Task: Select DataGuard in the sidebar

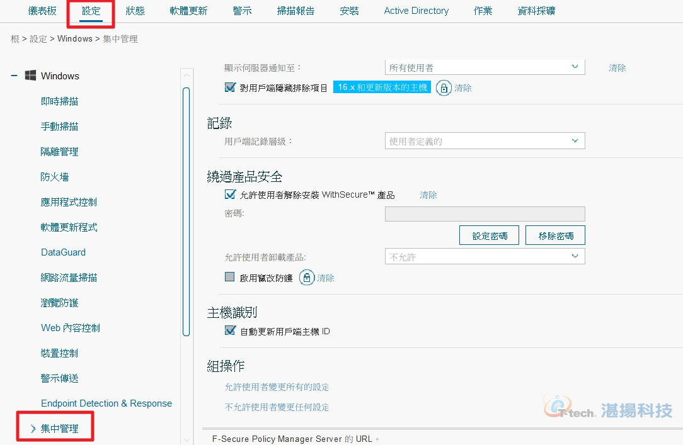Action: point(63,252)
